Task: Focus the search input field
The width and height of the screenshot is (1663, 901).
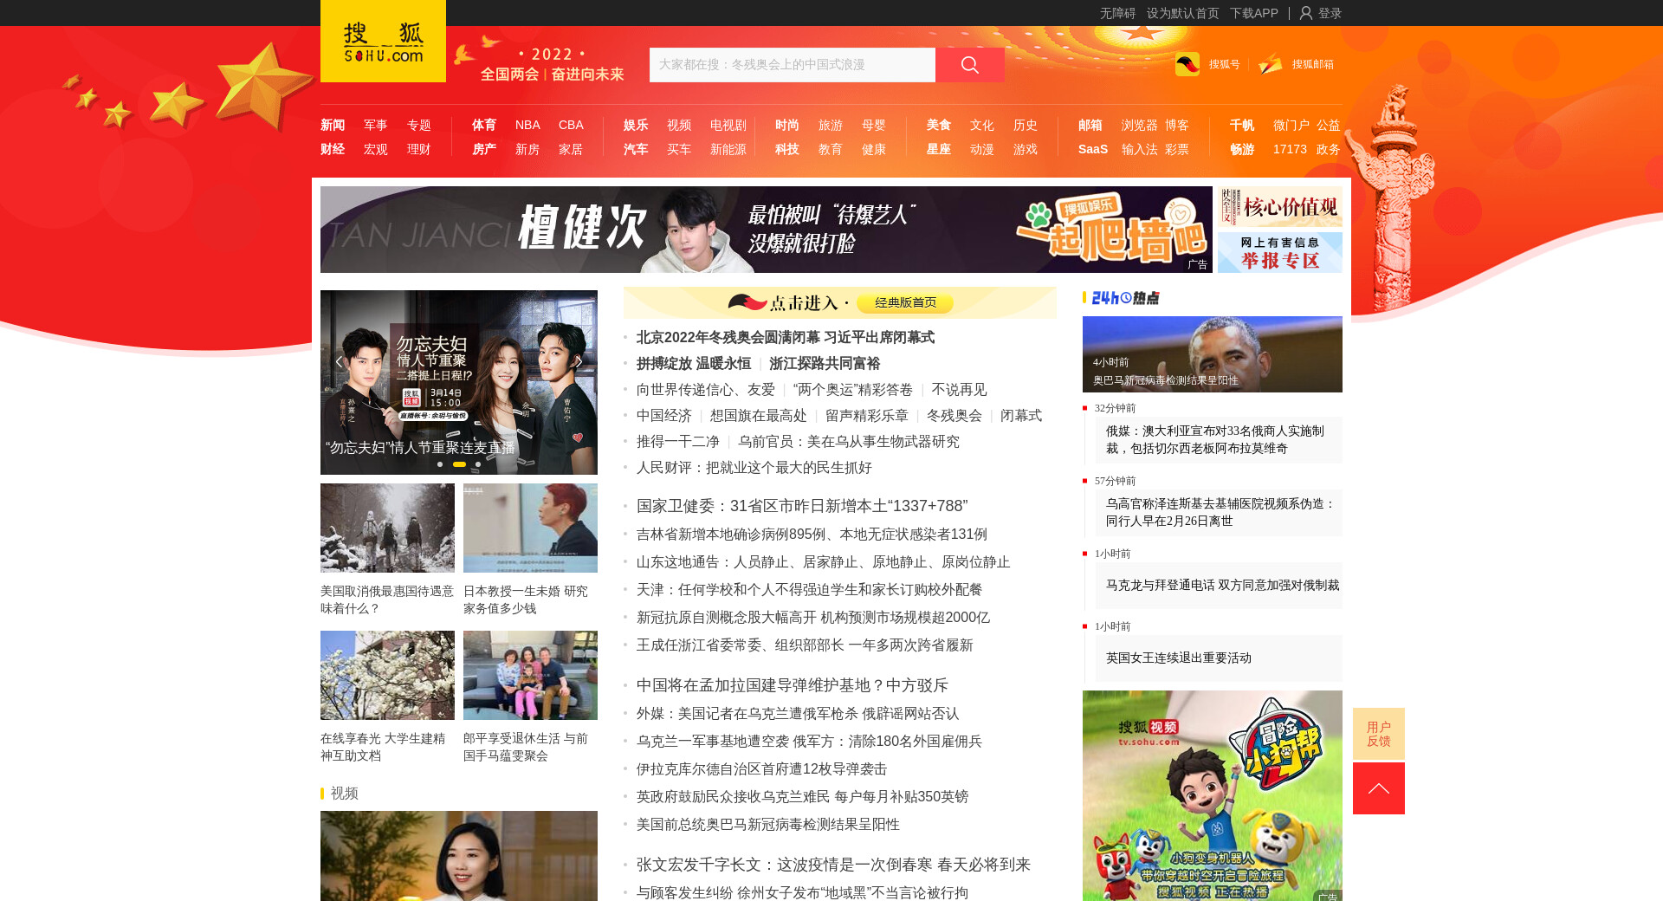Action: pos(793,65)
